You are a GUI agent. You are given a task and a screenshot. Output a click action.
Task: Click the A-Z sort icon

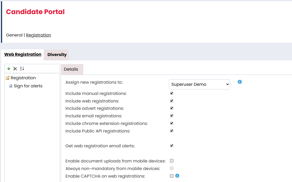coord(22,69)
